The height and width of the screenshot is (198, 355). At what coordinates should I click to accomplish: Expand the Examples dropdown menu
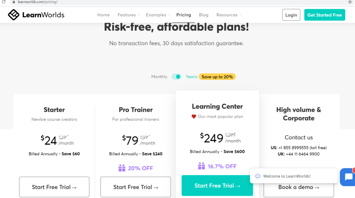[x=158, y=15]
